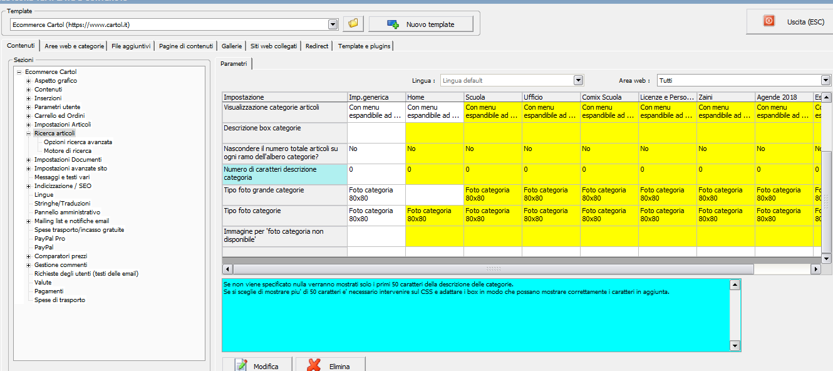Click the PayPal Pro section item
The image size is (833, 371).
pos(49,239)
